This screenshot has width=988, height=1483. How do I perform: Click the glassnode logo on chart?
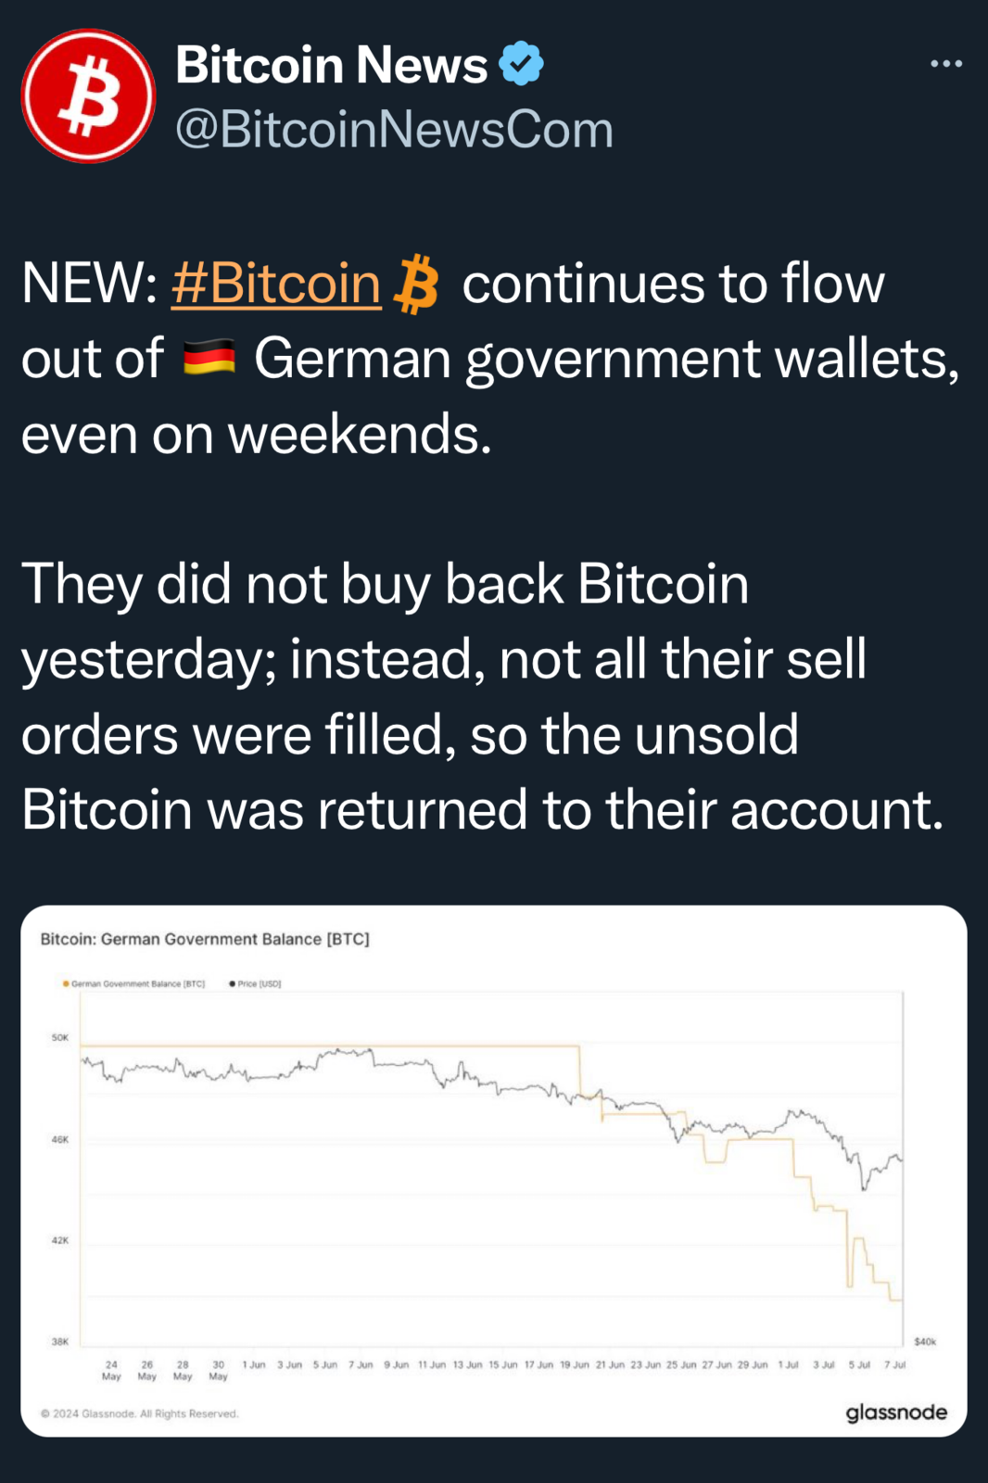(896, 1413)
